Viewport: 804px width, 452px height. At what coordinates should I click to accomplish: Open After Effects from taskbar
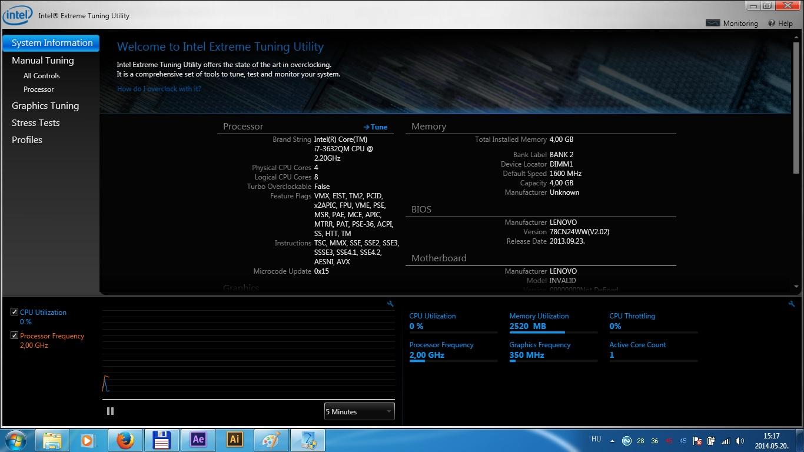pyautogui.click(x=198, y=440)
